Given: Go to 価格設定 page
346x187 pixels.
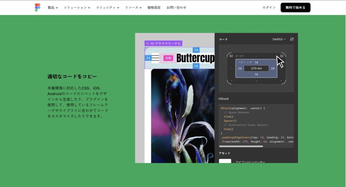Looking at the screenshot, I should (x=154, y=7).
